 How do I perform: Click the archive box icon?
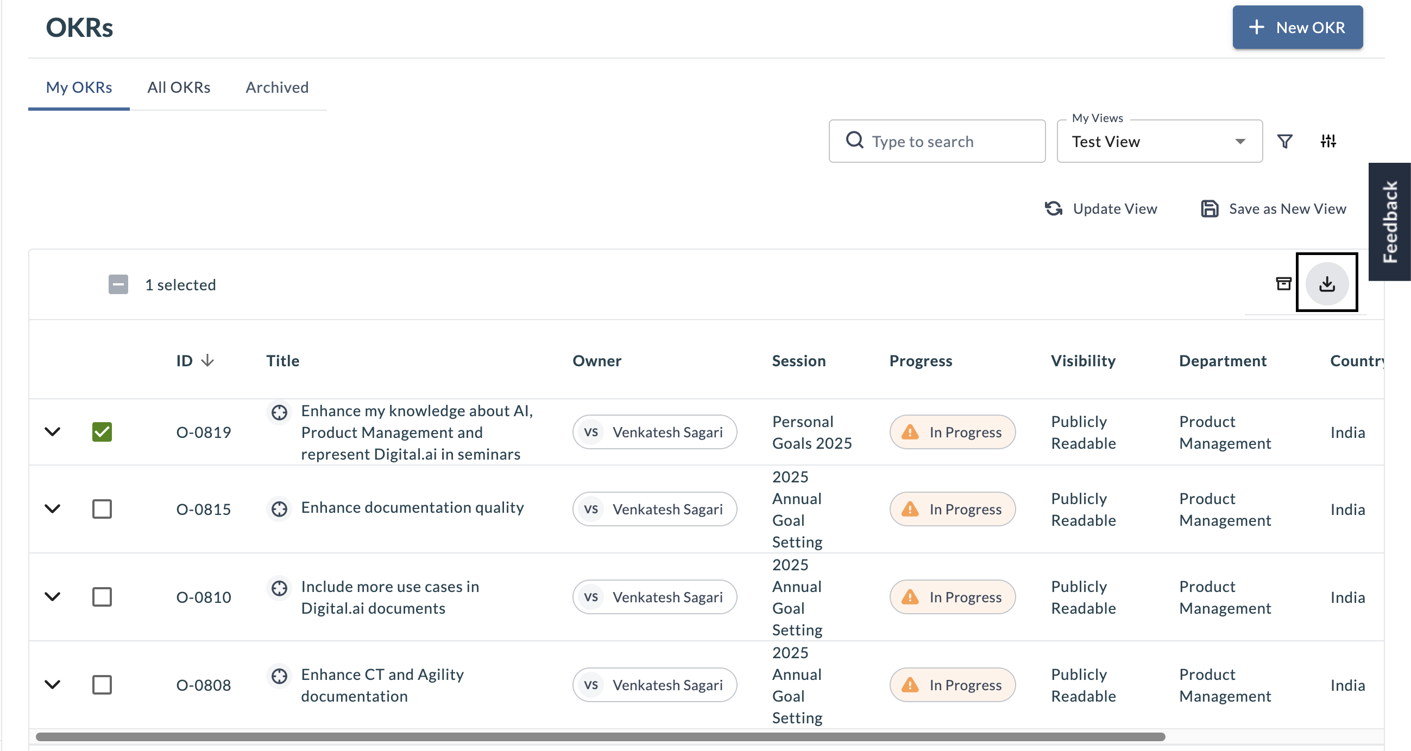point(1283,284)
